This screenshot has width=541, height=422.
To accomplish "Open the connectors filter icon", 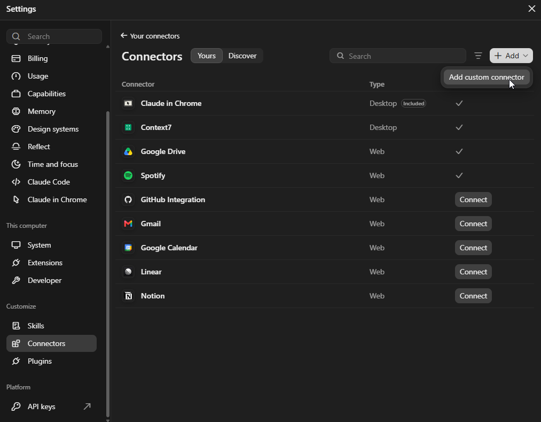I will coord(478,56).
